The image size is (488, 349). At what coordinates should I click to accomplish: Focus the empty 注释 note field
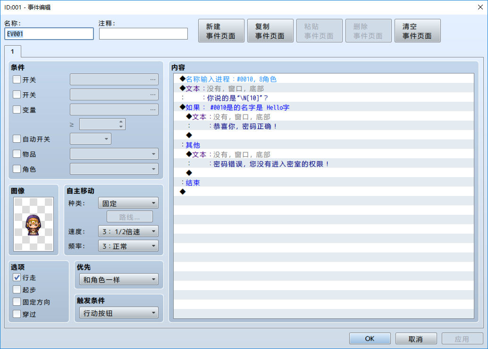[x=143, y=34]
